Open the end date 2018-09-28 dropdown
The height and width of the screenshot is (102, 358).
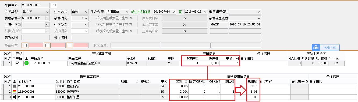click(x=205, y=12)
